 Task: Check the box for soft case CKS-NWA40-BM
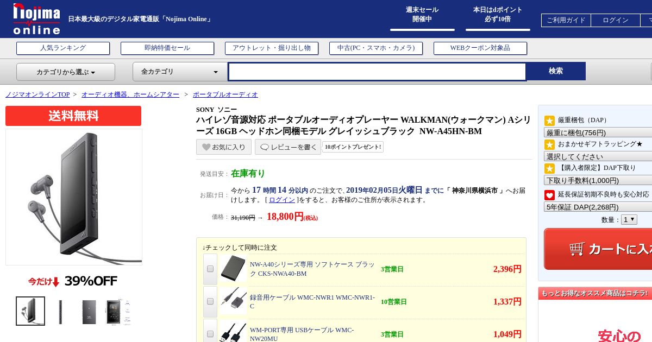[210, 269]
